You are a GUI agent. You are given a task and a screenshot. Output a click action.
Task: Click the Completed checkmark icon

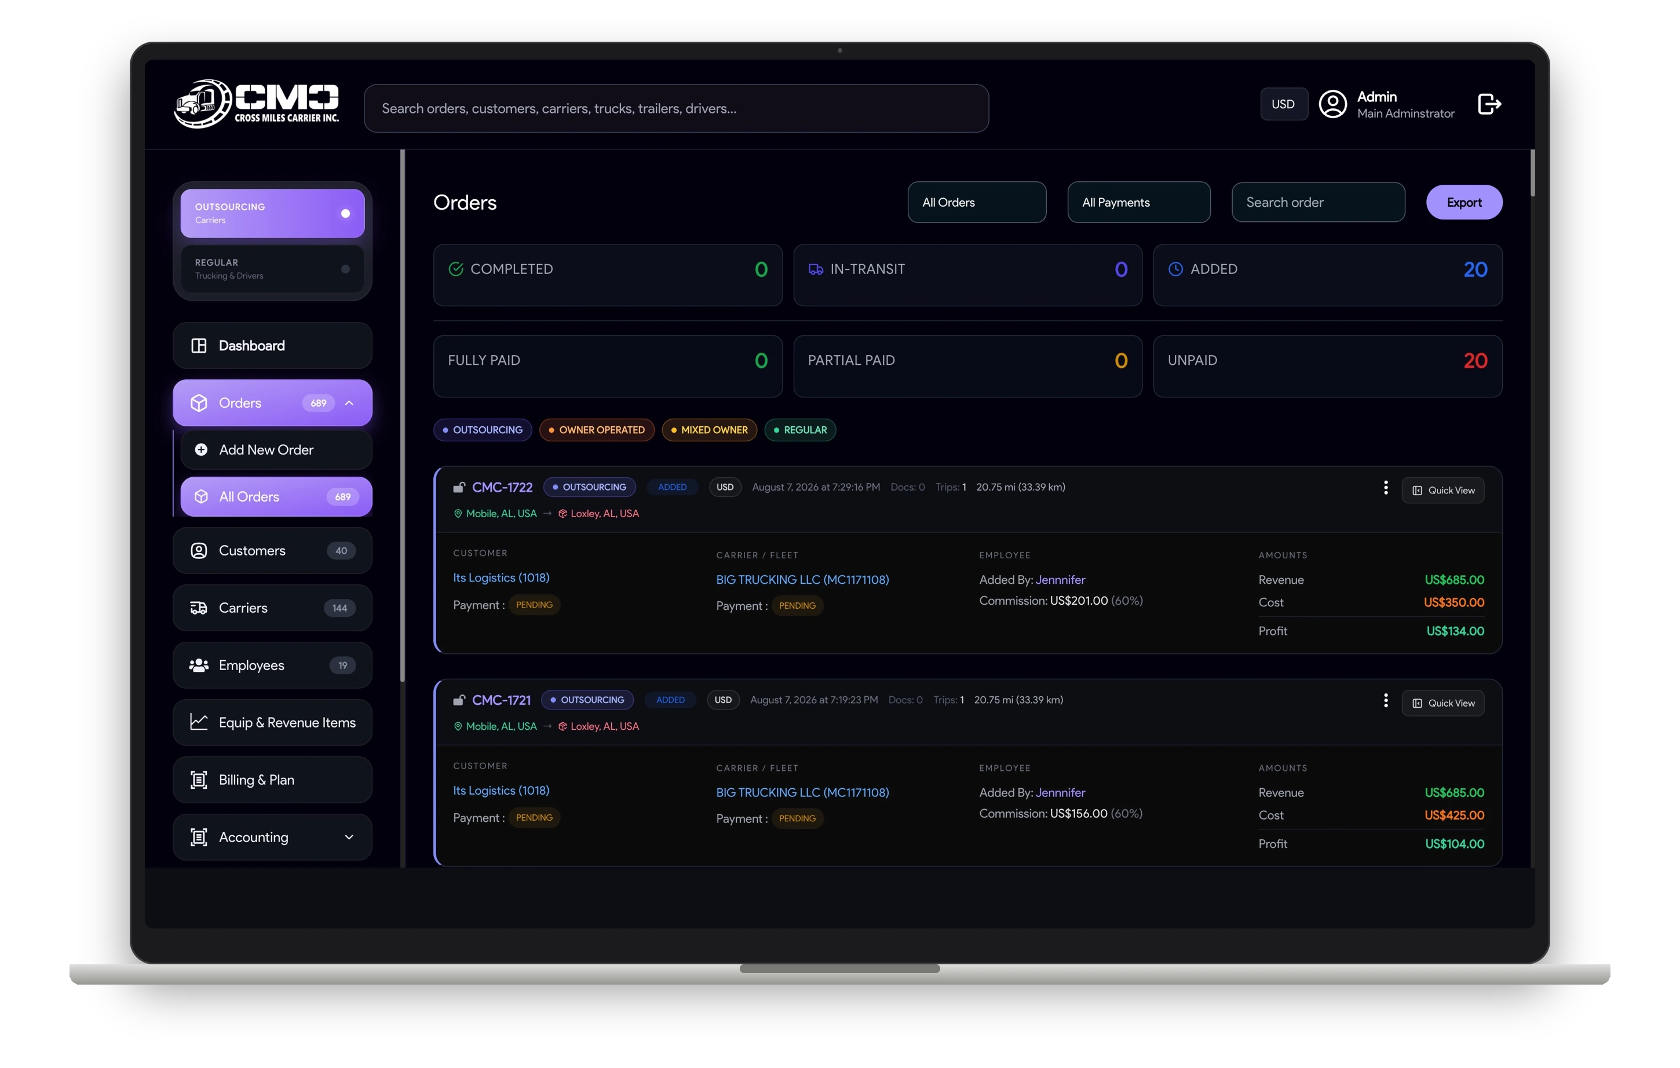pyautogui.click(x=455, y=269)
